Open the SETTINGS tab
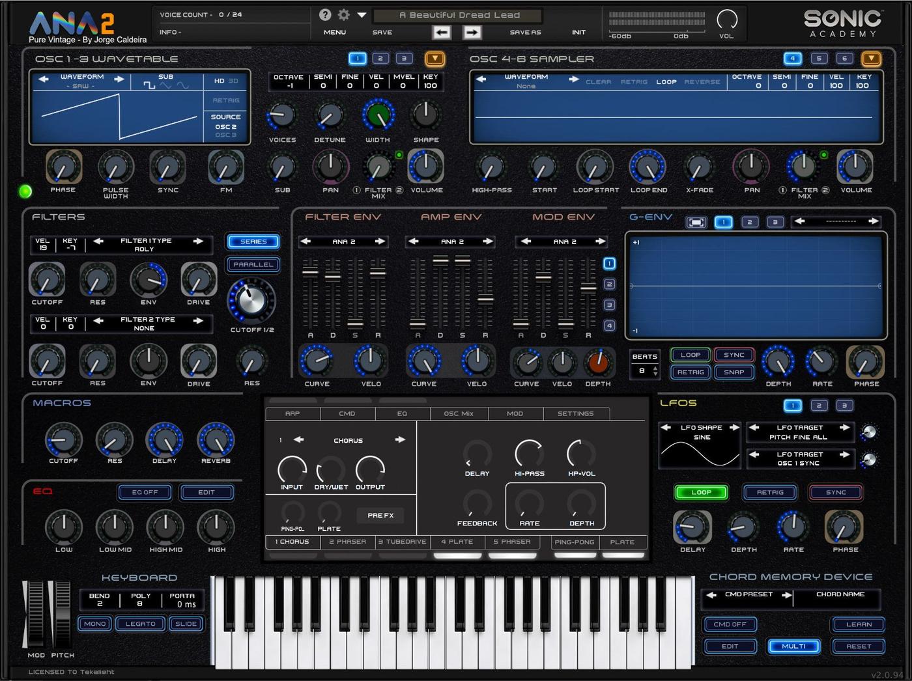Viewport: 912px width, 681px height. click(575, 413)
